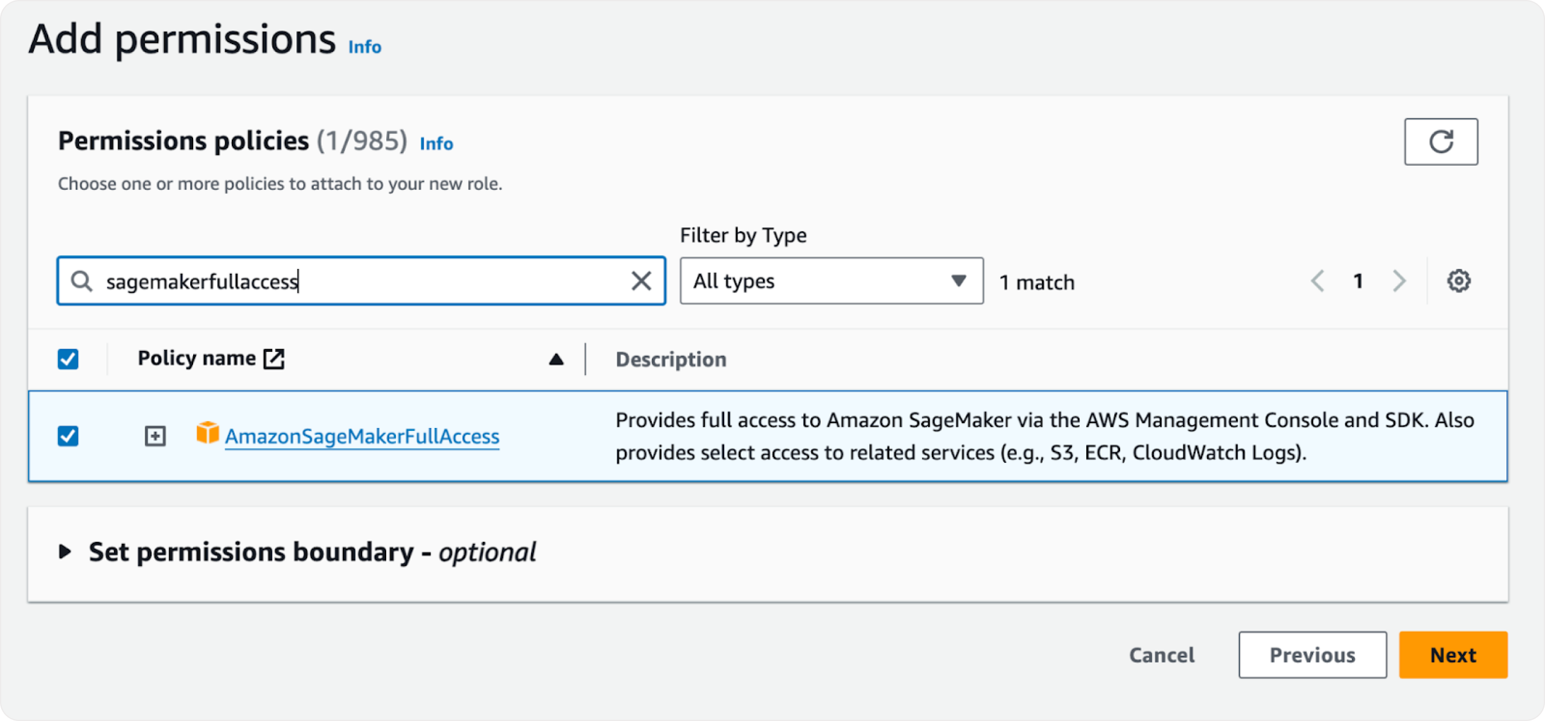Viewport: 1545px width, 721px height.
Task: Click Info link next to Add permissions
Action: tap(365, 47)
